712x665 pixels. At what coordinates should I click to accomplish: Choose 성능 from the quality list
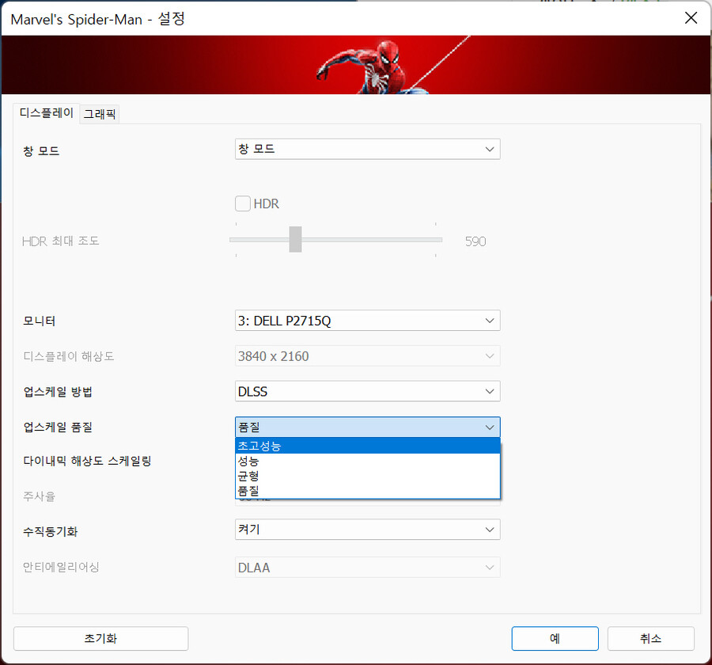coord(367,462)
